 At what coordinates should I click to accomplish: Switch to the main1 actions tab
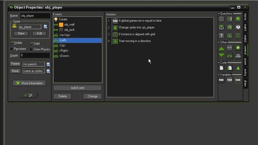[245, 27]
